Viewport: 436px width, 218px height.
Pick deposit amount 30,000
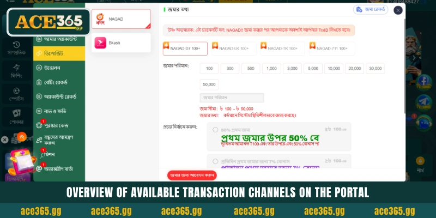point(376,69)
